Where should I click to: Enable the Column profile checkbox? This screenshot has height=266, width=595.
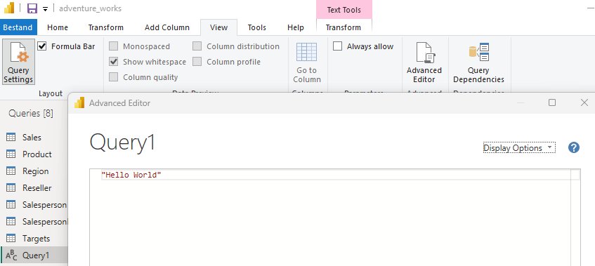click(x=197, y=62)
